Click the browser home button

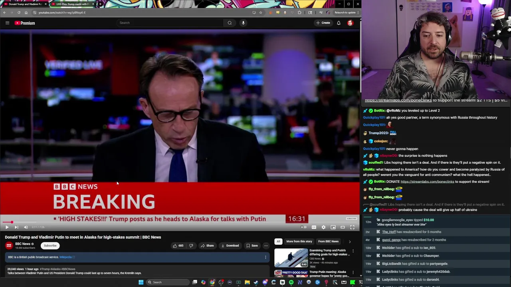point(26,12)
